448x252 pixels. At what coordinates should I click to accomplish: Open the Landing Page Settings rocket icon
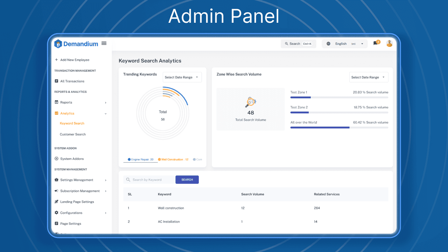[x=56, y=202]
